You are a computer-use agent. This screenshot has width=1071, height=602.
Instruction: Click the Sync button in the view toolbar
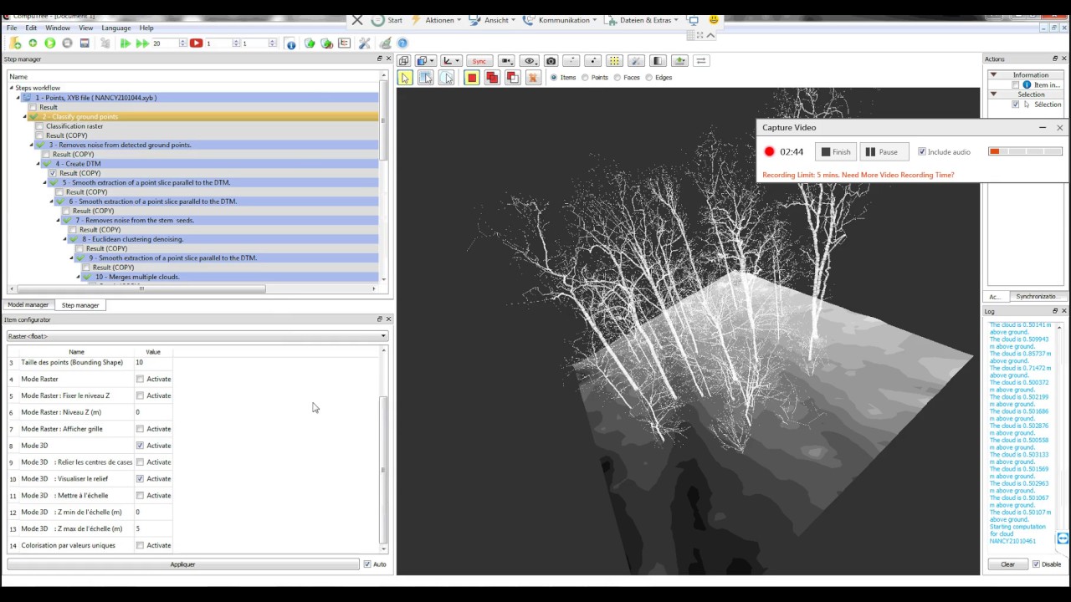tap(479, 61)
